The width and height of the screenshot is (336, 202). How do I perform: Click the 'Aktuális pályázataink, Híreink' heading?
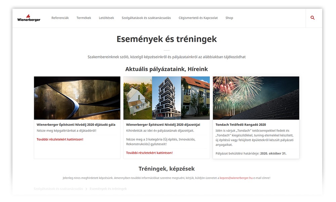coord(167,69)
